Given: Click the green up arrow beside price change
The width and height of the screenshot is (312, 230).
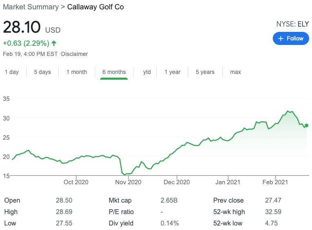Looking at the screenshot, I should coord(54,43).
